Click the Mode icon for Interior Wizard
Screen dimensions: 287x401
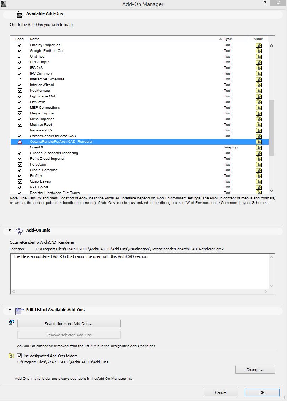tap(259, 85)
